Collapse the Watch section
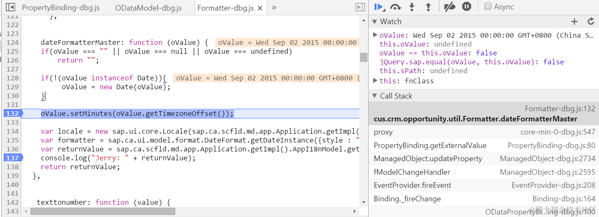This screenshot has height=217, width=599. coord(375,22)
